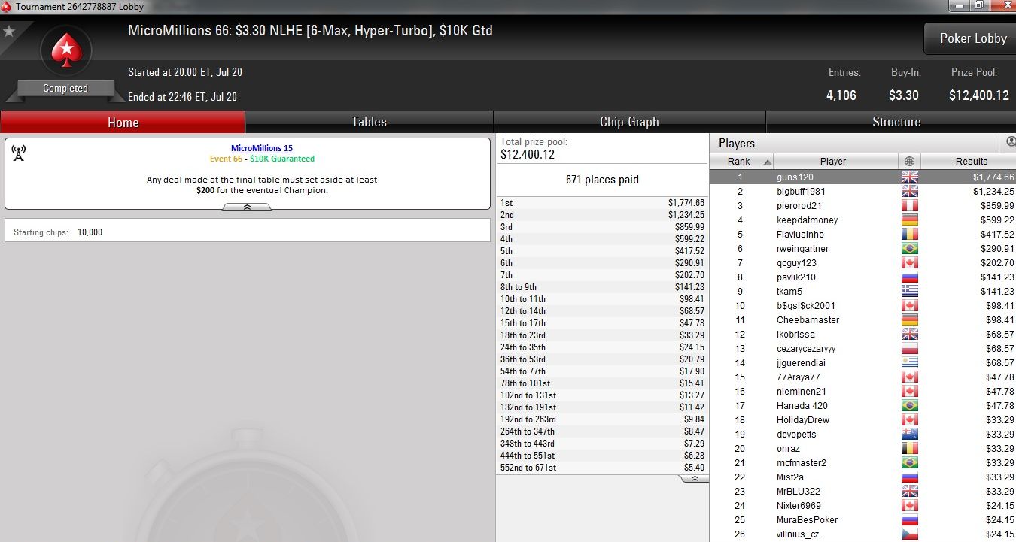
Task: Select the 1st place payout row
Action: coord(602,203)
